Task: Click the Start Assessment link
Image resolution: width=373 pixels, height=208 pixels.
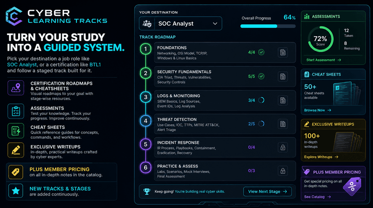Action: (324, 60)
